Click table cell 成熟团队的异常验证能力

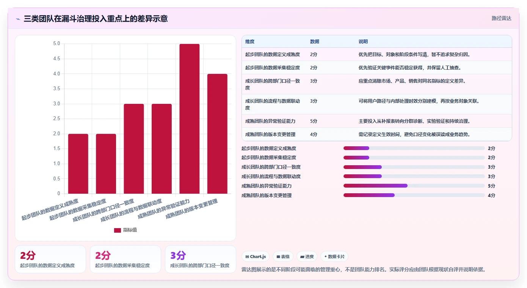(270, 121)
